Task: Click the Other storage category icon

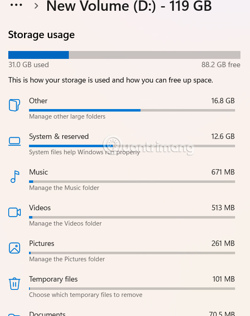Action: (x=15, y=105)
